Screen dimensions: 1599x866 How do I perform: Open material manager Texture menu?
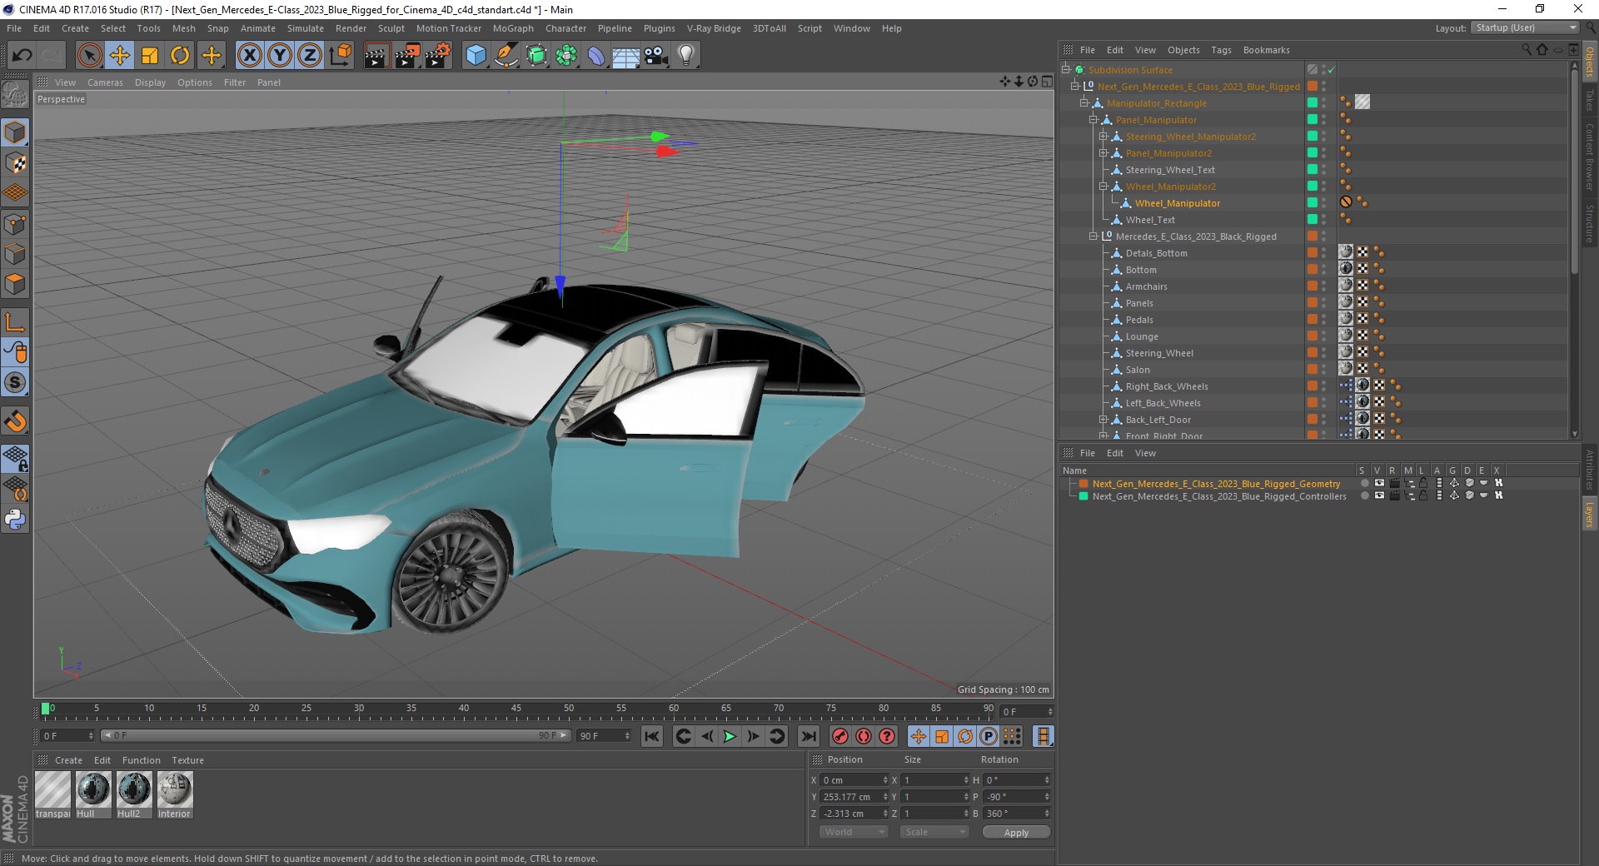pos(187,760)
